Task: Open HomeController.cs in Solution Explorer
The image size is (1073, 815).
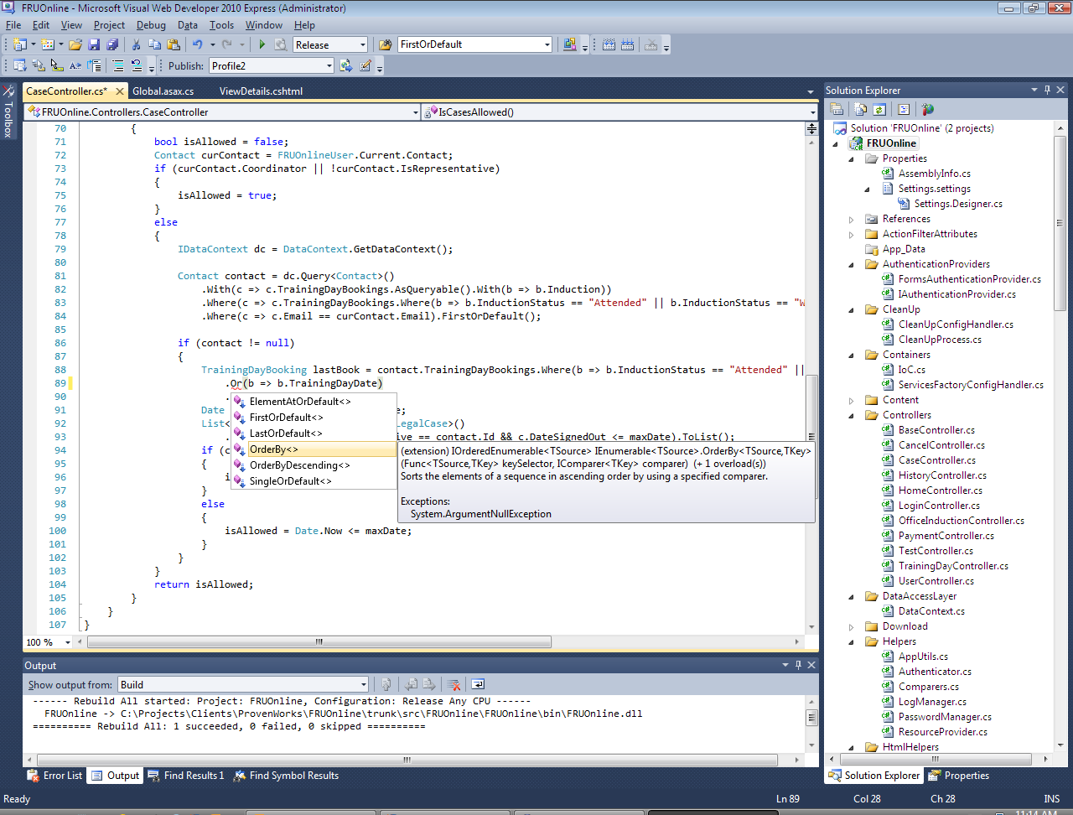Action: click(940, 491)
